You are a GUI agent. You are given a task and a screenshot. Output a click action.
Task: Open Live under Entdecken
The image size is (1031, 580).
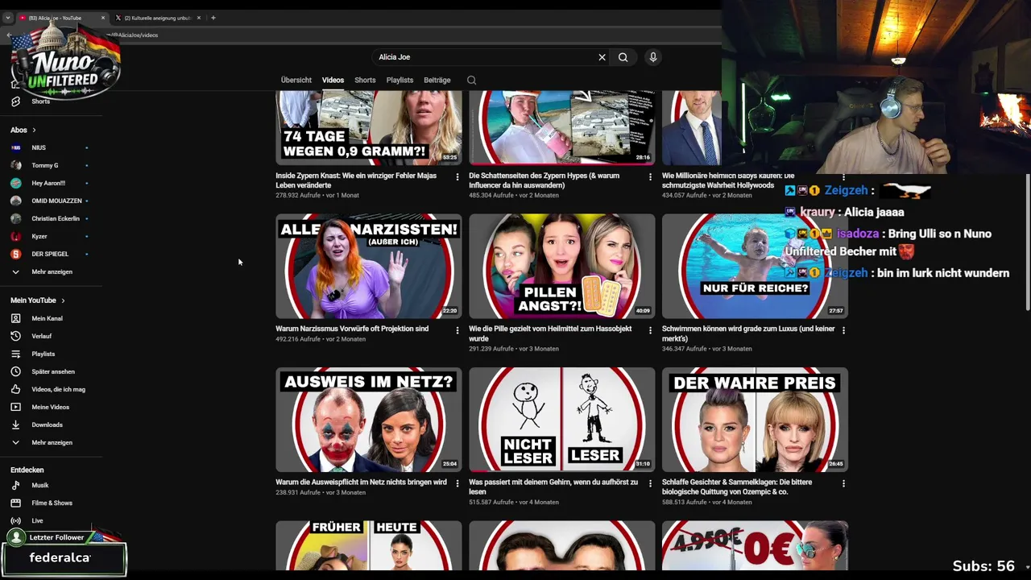(37, 520)
